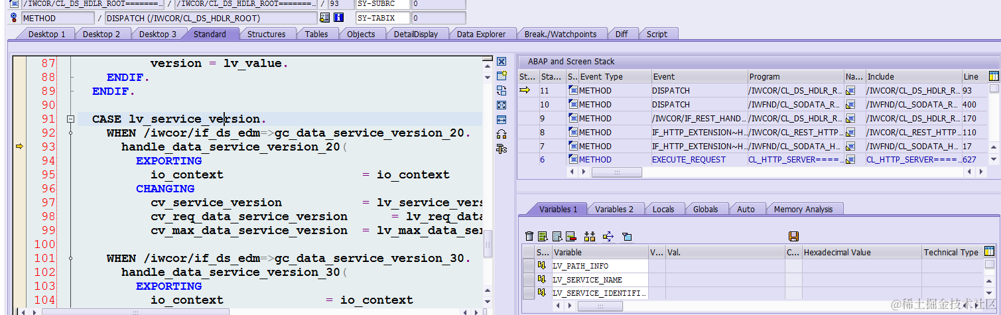Click the blue info icon next to DISPATCH field
This screenshot has width=1001, height=315.
point(339,18)
